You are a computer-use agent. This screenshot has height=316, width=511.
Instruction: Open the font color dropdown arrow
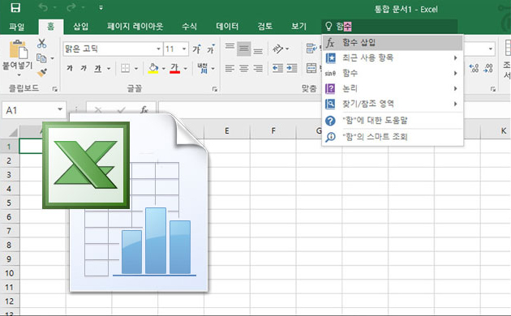click(185, 68)
